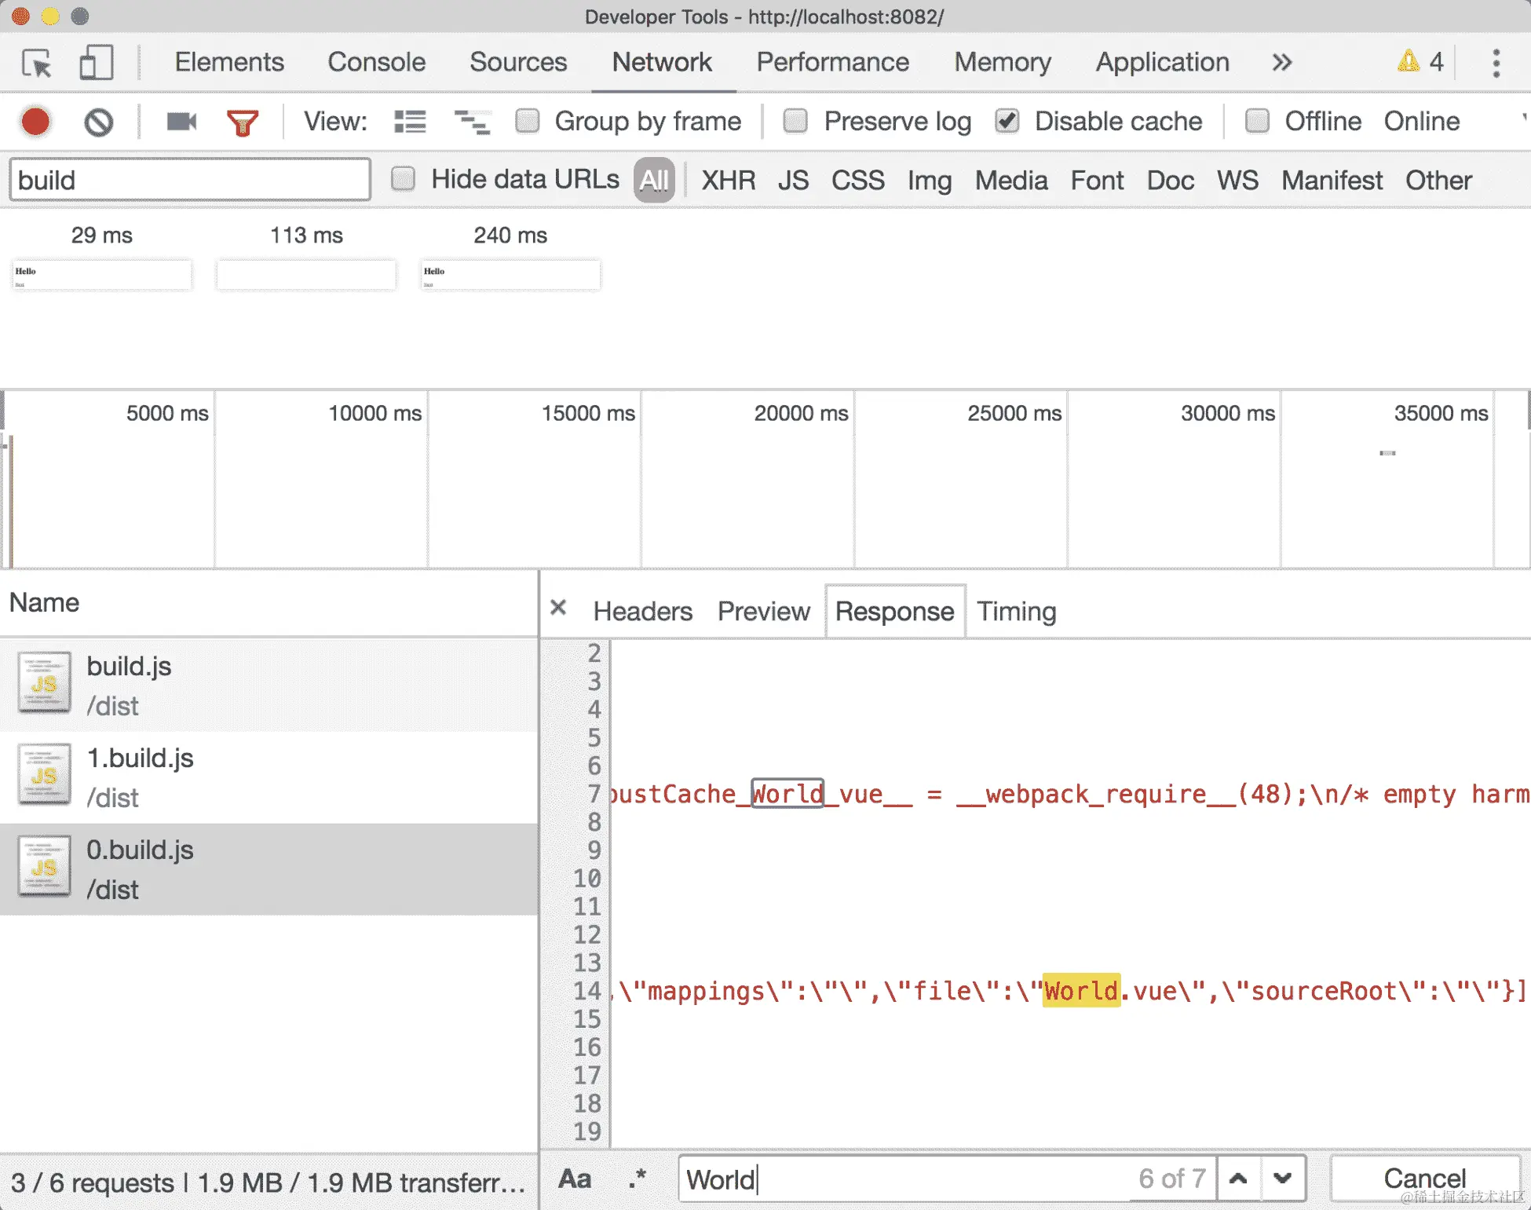Viewport: 1531px width, 1210px height.
Task: Clear the network log
Action: click(x=99, y=122)
